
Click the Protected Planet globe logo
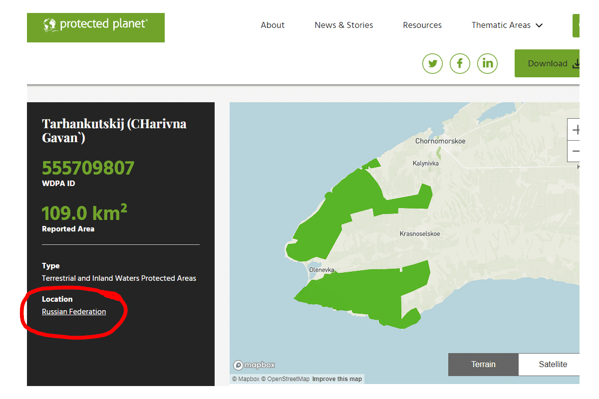click(x=49, y=24)
